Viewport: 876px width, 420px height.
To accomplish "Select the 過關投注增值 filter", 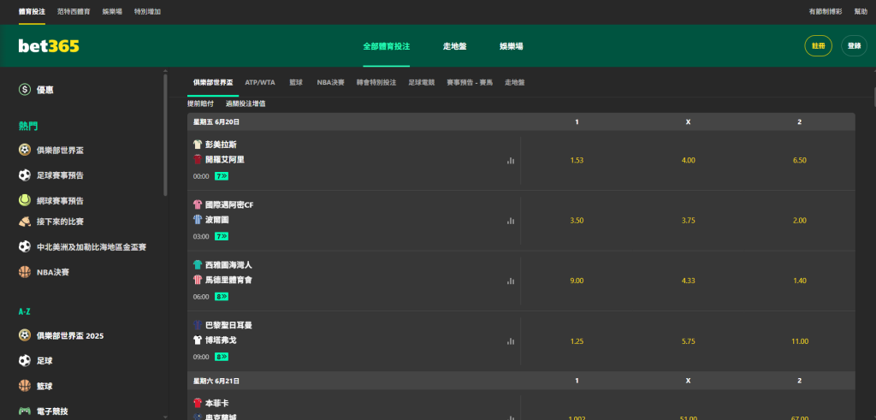I will 246,104.
